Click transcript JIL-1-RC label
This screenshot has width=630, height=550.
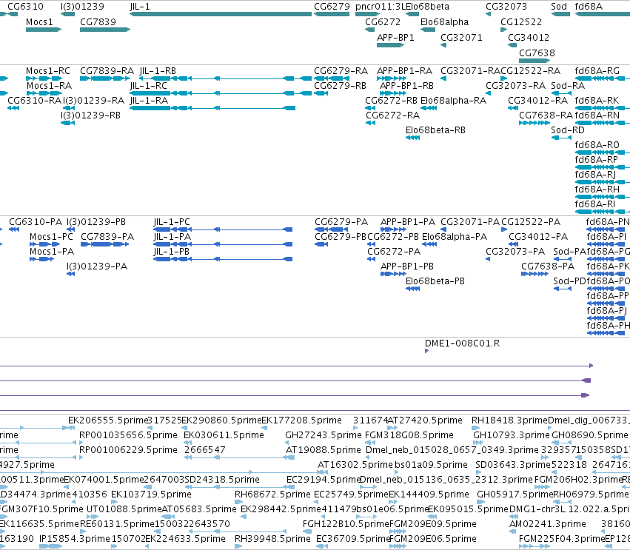tap(148, 86)
